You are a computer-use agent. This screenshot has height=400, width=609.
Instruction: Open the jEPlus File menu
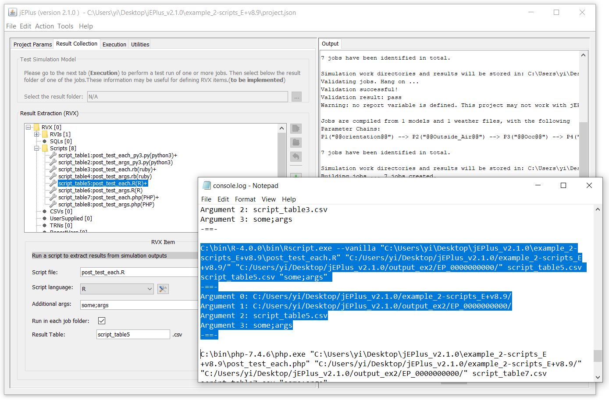click(x=11, y=26)
